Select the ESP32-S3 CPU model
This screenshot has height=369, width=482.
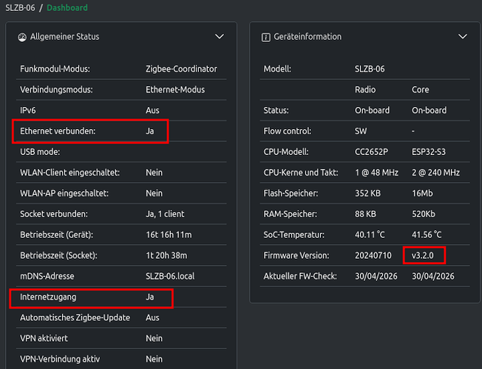click(x=429, y=151)
